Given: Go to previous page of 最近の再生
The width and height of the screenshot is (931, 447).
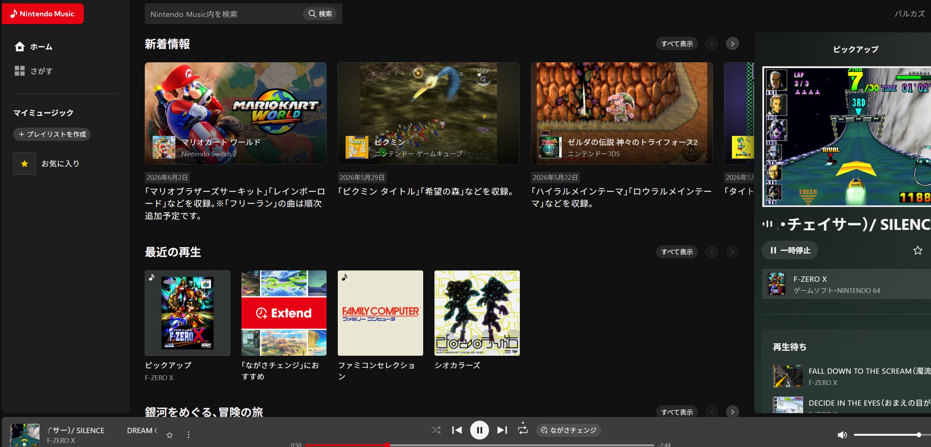Looking at the screenshot, I should coord(712,252).
